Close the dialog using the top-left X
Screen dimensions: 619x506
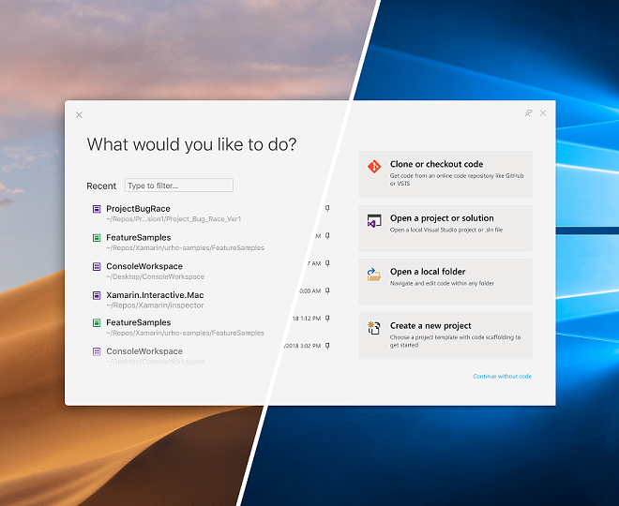(79, 115)
